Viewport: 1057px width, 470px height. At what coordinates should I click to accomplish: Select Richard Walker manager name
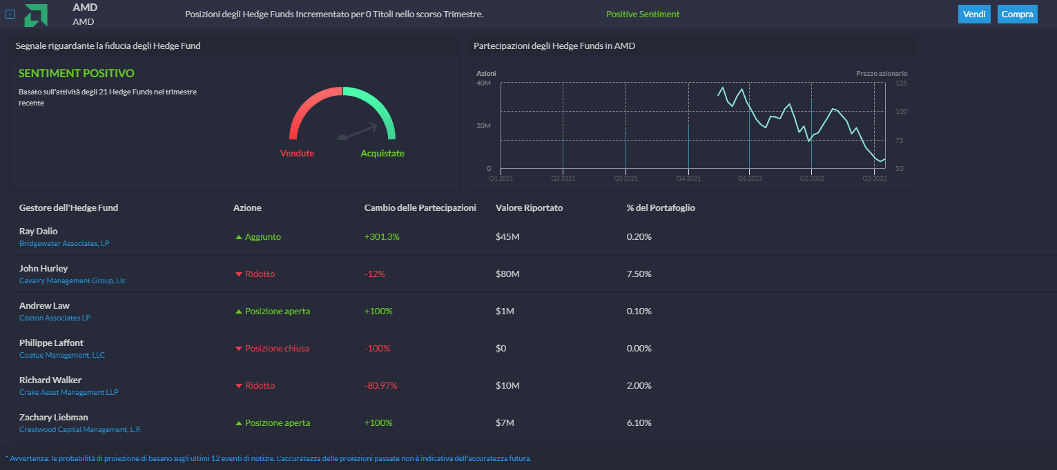pyautogui.click(x=49, y=380)
